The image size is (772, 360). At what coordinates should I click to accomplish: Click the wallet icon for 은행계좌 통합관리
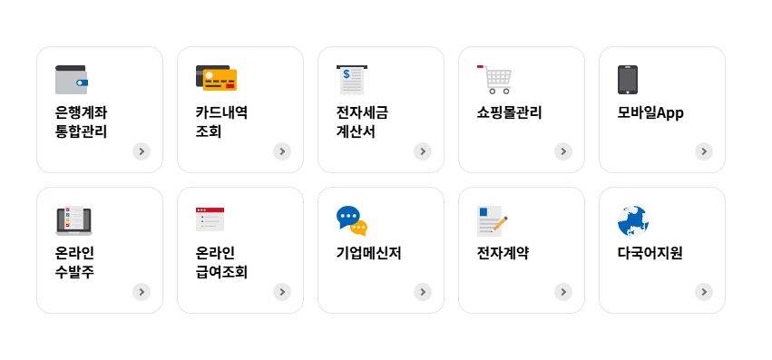[72, 79]
